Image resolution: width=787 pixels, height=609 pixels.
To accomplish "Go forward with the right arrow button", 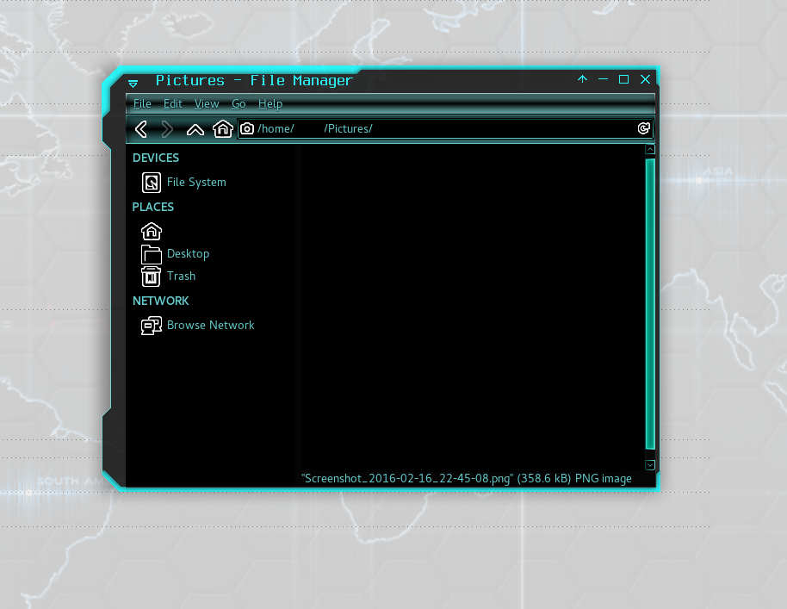I will [167, 129].
